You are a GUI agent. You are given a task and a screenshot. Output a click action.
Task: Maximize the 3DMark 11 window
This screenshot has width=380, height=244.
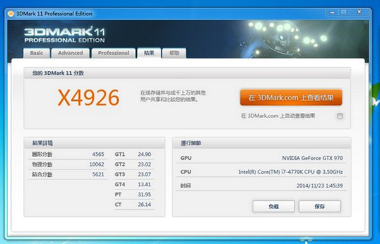tap(344, 12)
